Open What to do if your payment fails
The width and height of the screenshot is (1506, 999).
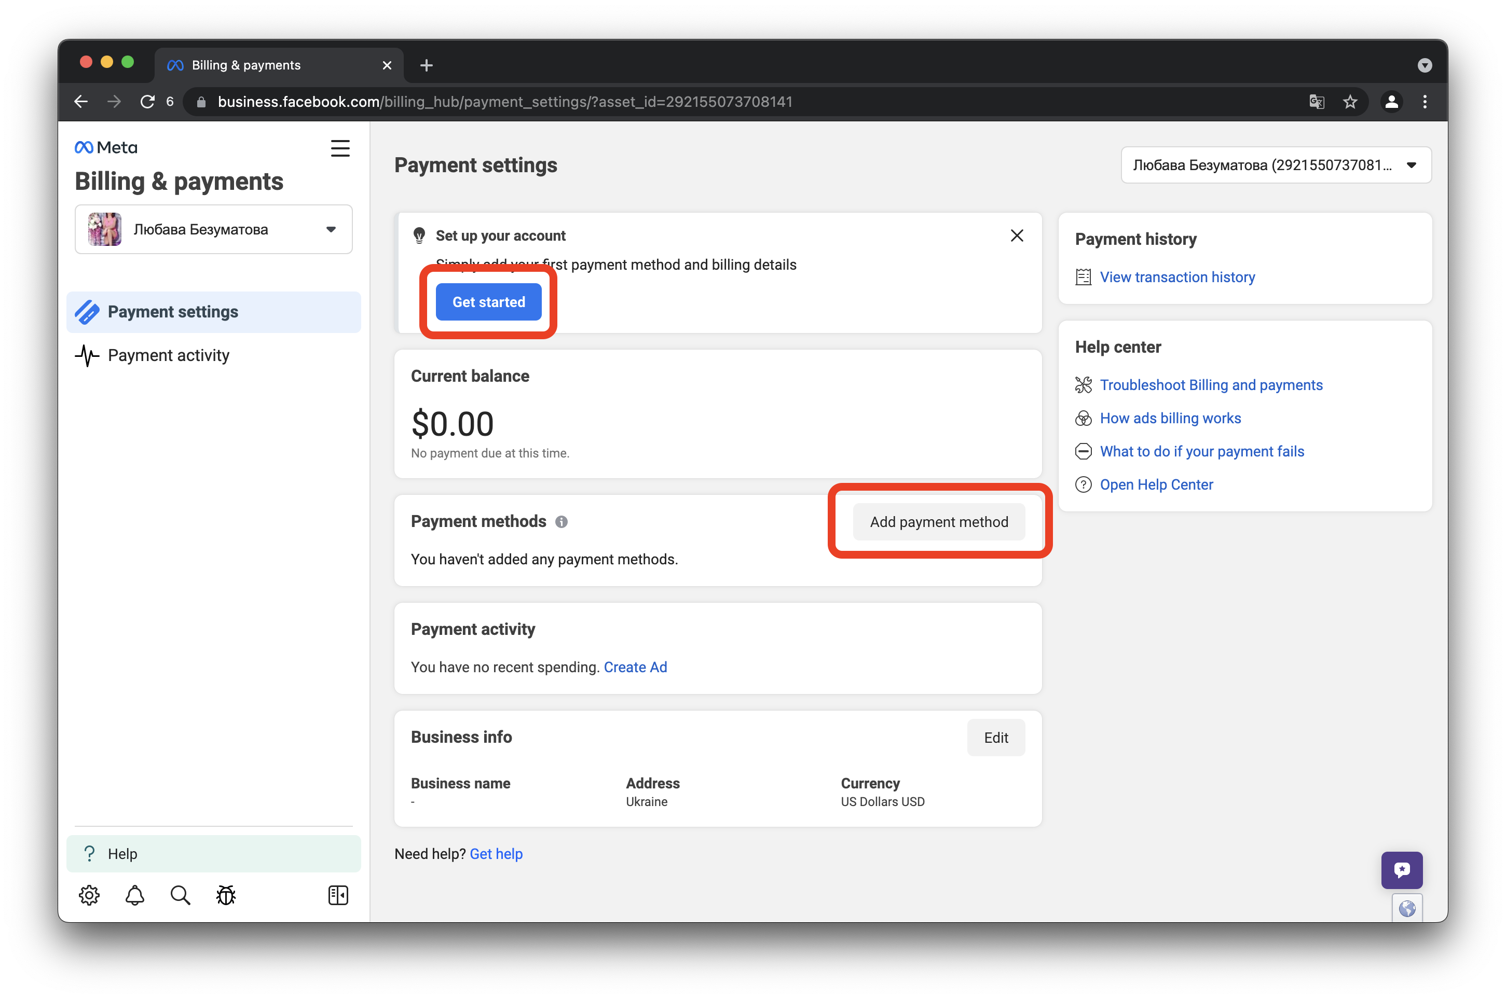[x=1202, y=451]
